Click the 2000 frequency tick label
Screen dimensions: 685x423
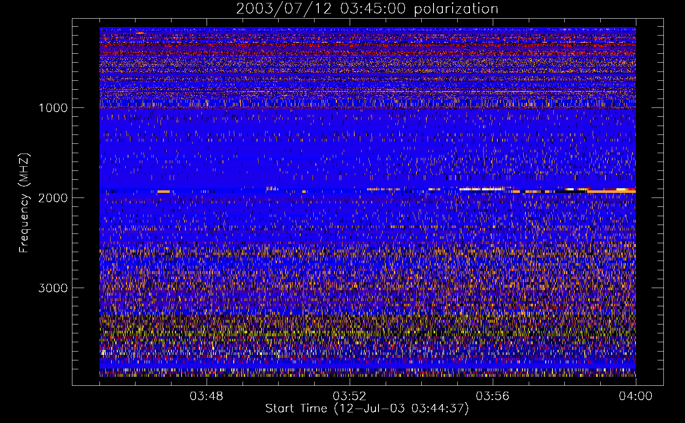53,198
